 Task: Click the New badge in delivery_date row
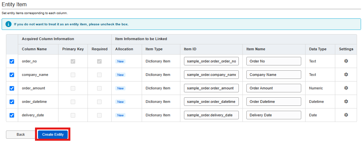coord(120,115)
